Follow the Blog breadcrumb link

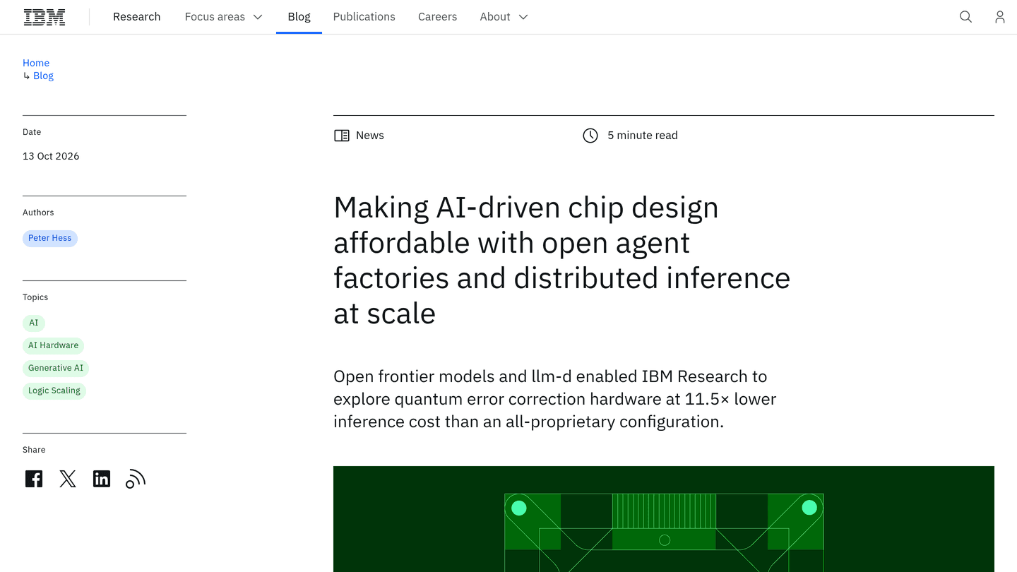[x=43, y=76]
